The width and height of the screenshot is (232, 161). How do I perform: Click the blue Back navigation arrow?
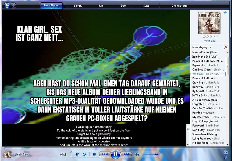pos(6,5)
